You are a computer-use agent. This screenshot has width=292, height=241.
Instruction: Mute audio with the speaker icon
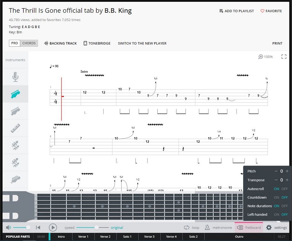[x=8, y=228]
